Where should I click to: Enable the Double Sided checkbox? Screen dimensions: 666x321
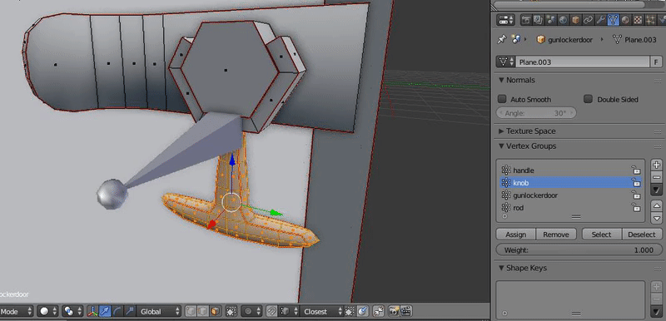(x=589, y=99)
